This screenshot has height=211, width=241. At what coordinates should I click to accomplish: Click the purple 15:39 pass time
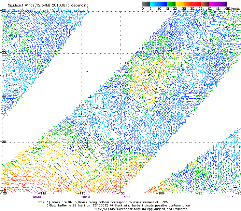pos(36,197)
